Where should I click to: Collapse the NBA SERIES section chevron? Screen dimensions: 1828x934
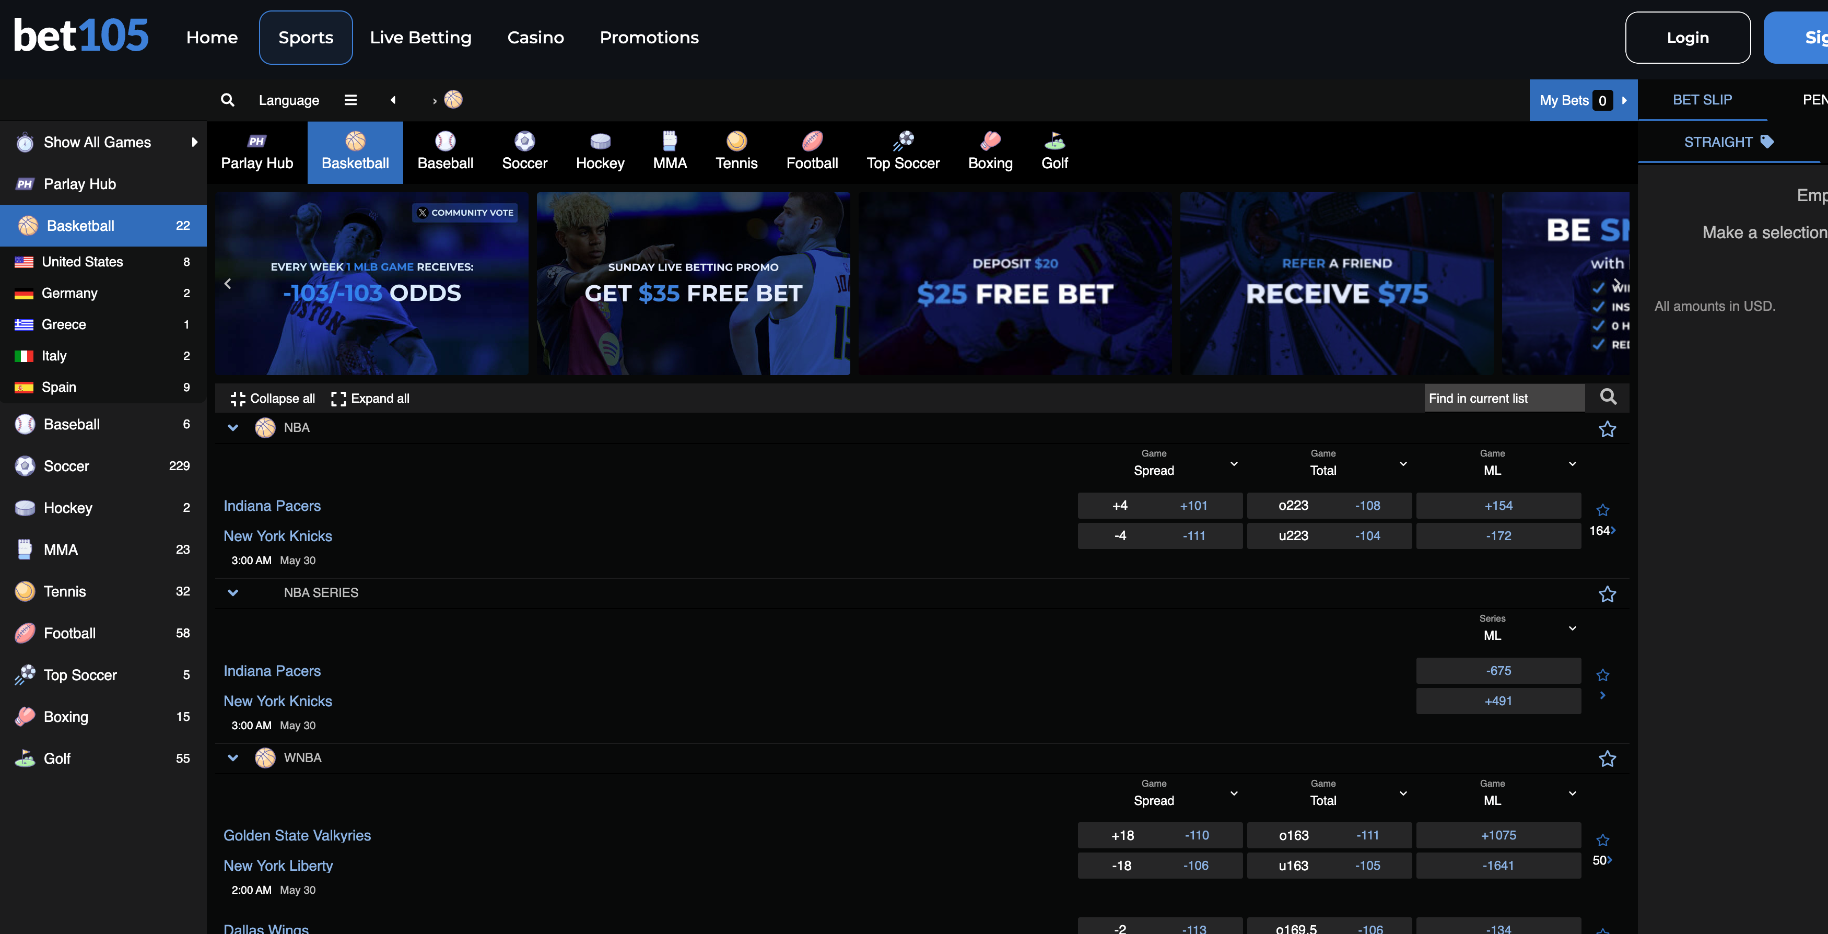click(x=233, y=592)
